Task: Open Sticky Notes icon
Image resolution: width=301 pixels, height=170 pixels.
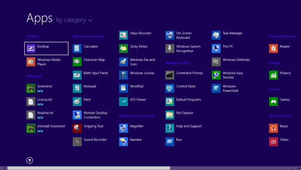Action: coord(124,48)
